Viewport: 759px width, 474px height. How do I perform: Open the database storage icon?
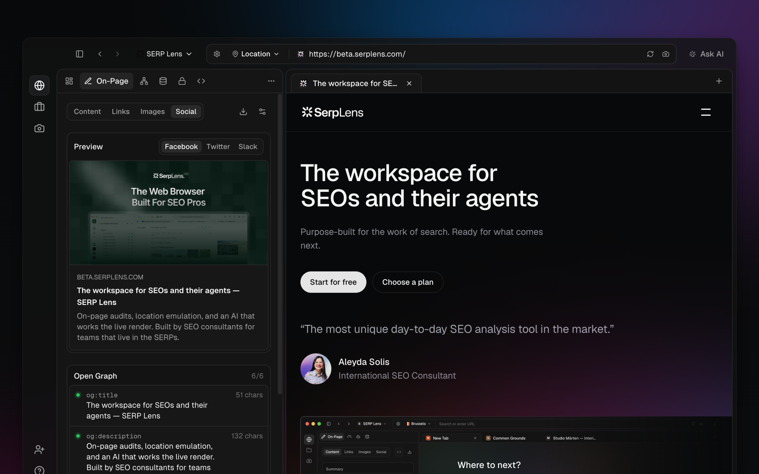pos(163,81)
